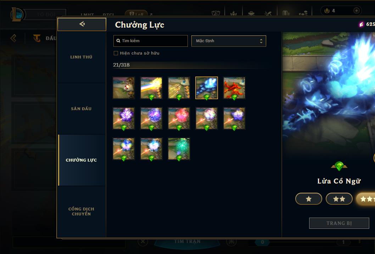The image size is (375, 254).
Task: Select the red dragon boom thumbnail
Action: (x=234, y=88)
